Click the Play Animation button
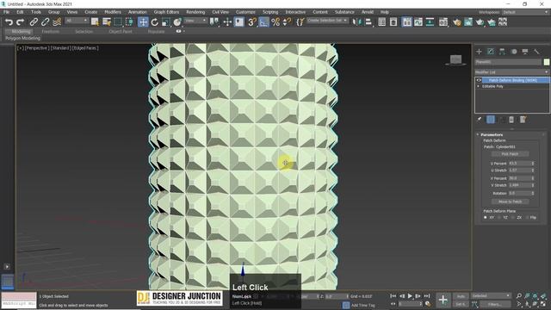 pyautogui.click(x=410, y=296)
